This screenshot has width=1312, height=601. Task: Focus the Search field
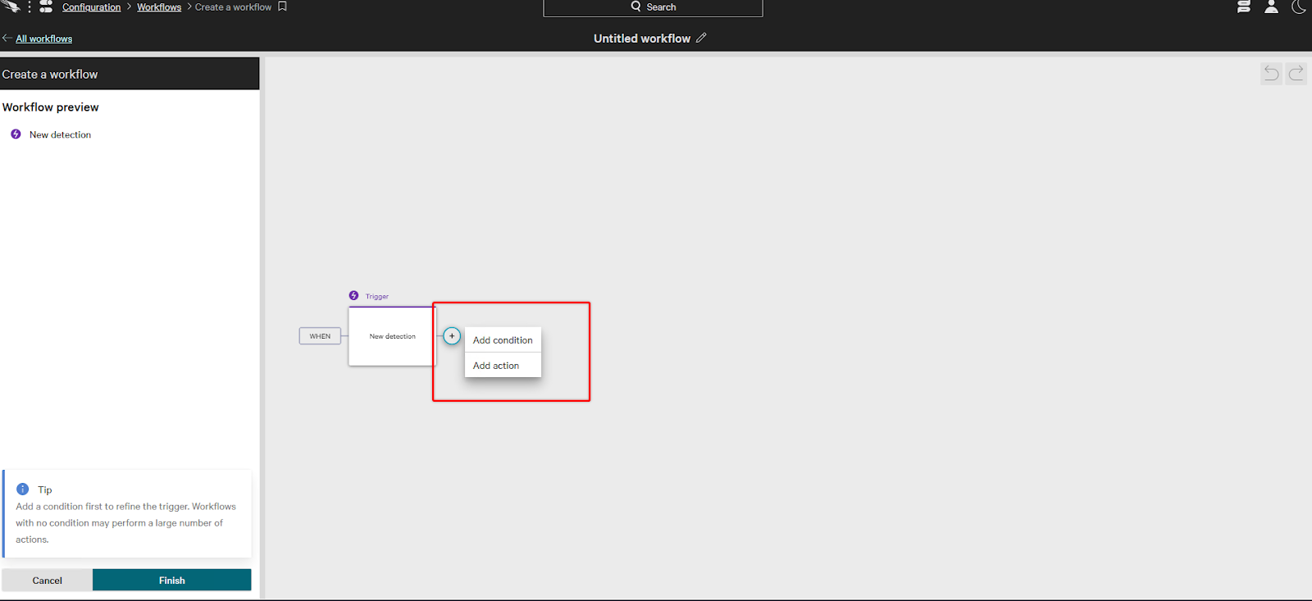[653, 7]
